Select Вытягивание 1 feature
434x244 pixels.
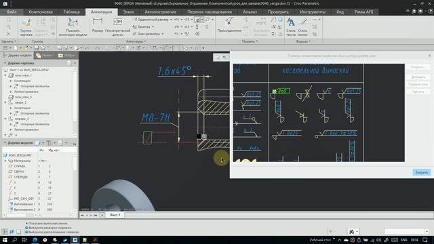(x=22, y=204)
